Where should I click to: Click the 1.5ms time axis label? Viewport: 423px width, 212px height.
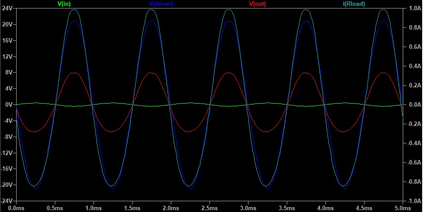(132, 208)
